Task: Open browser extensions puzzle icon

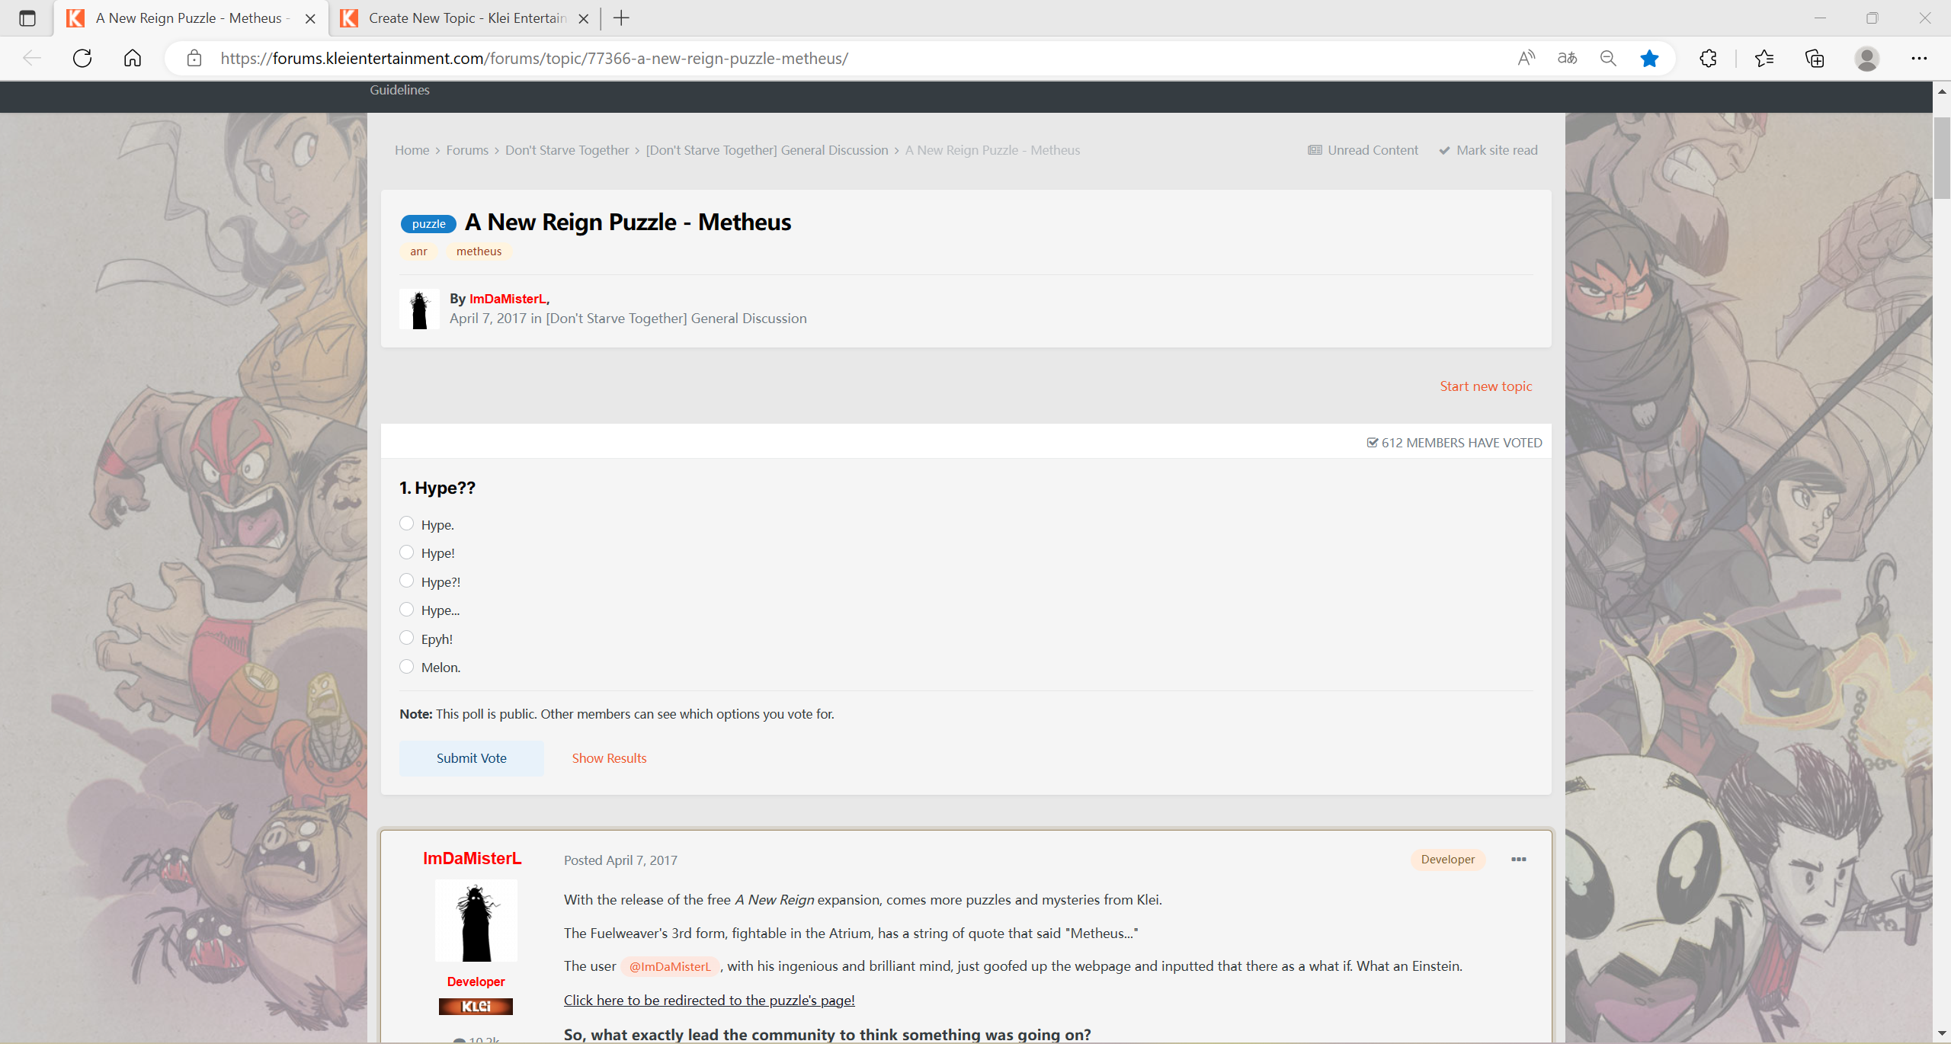Action: click(1708, 59)
